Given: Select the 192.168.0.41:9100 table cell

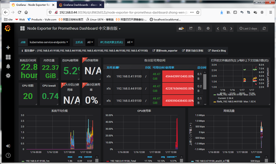Looking at the screenshot, I should click(129, 76).
